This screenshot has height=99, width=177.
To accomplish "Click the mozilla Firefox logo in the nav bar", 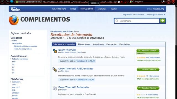I will point(15,9).
